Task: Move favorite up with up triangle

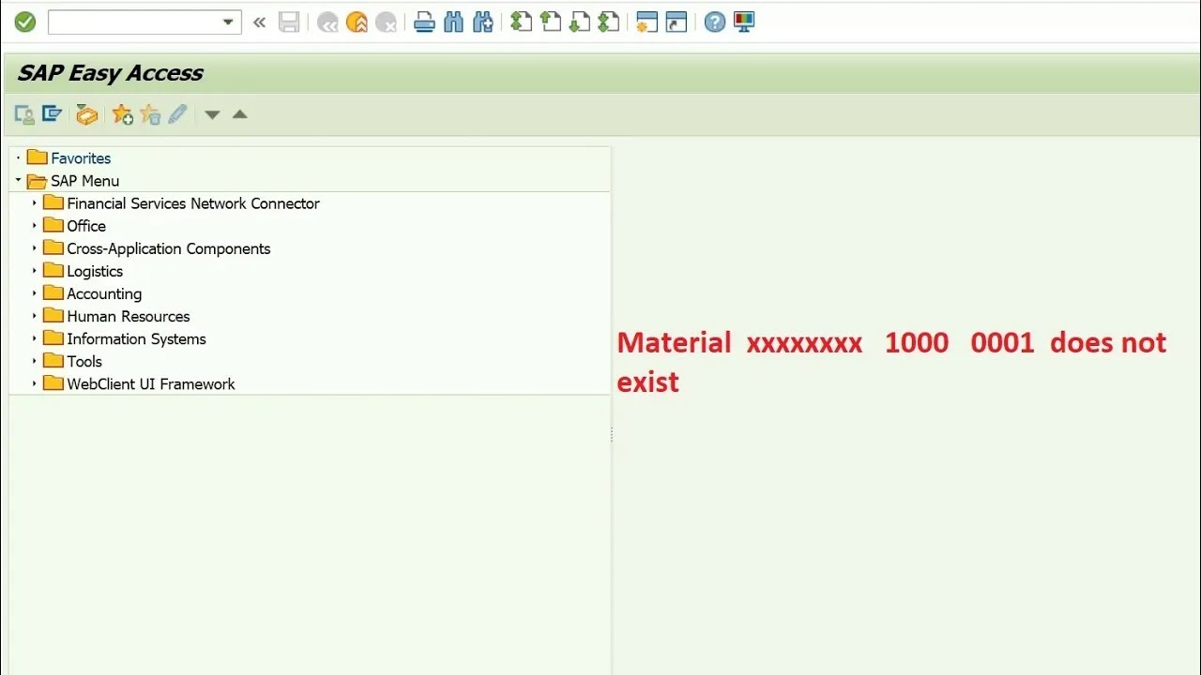Action: tap(239, 114)
